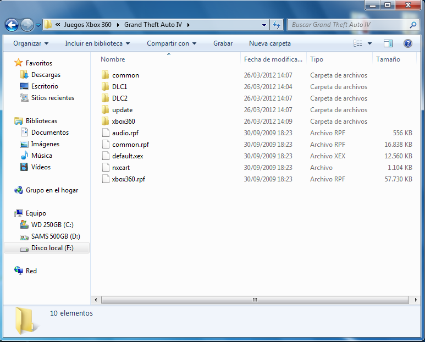This screenshot has width=425, height=342.
Task: Select the xbox360.rpf file icon
Action: 106,179
